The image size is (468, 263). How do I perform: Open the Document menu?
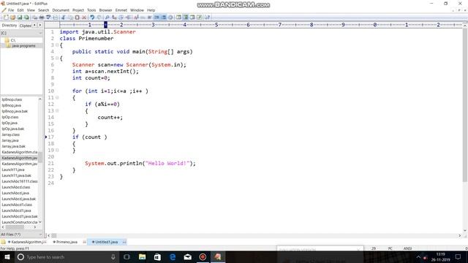tap(61, 10)
